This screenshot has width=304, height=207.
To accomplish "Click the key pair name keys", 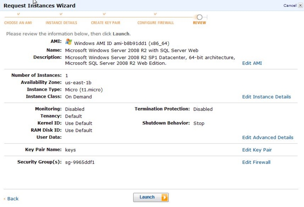I will [70, 150].
